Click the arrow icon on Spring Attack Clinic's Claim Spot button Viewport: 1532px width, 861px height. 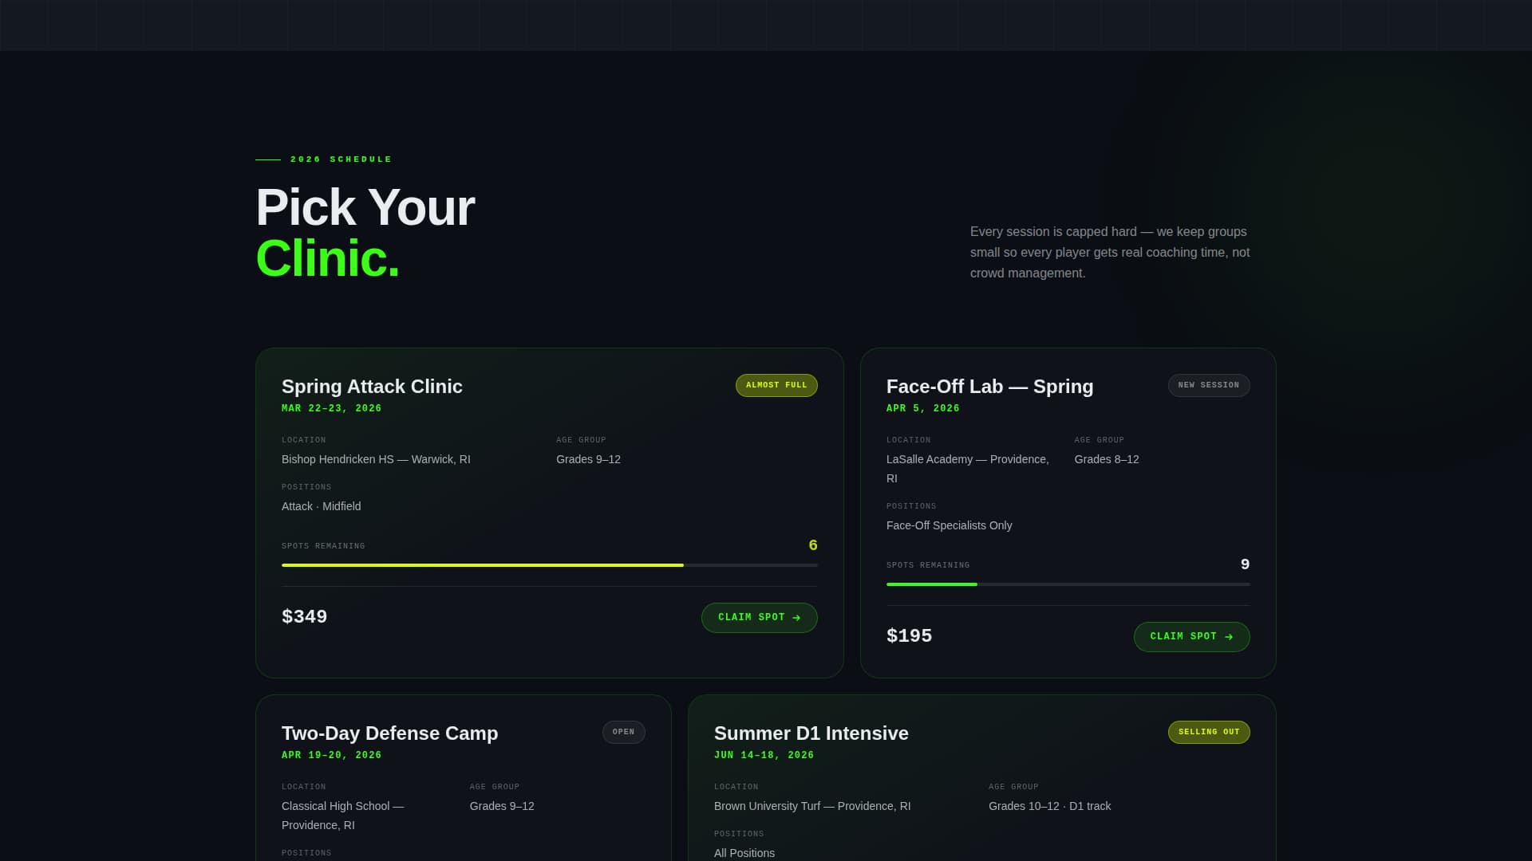coord(796,617)
